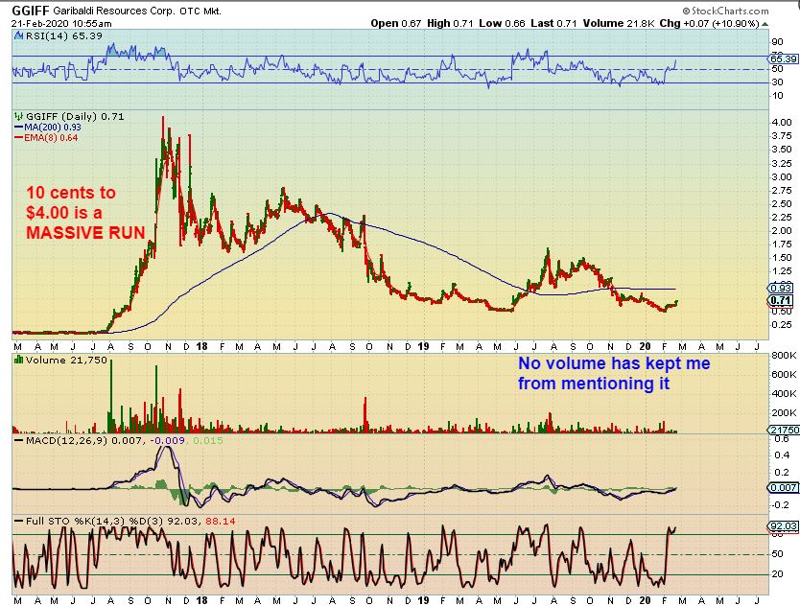Click the Last 0.71 quote value
This screenshot has height=606, width=800.
pyautogui.click(x=553, y=23)
